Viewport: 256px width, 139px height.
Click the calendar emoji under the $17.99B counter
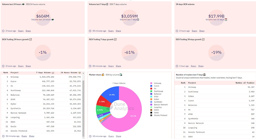click(226, 20)
